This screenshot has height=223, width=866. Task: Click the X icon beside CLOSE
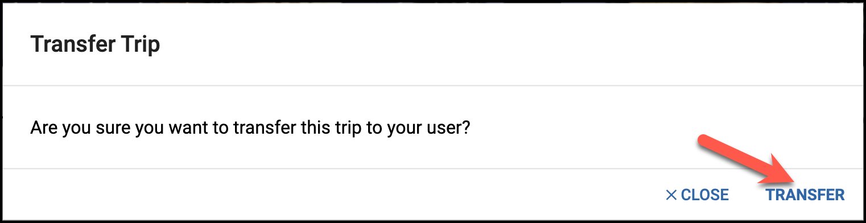[671, 195]
